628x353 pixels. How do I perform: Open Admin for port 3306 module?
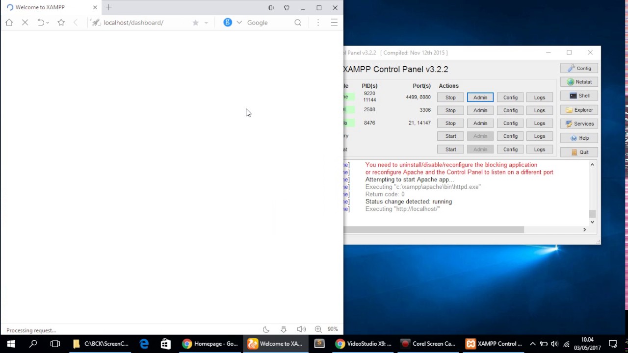[480, 110]
